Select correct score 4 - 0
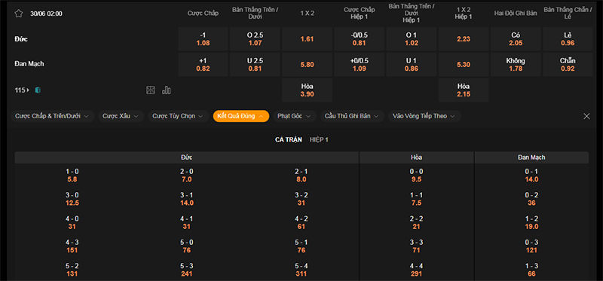The height and width of the screenshot is (281, 603). (x=72, y=222)
